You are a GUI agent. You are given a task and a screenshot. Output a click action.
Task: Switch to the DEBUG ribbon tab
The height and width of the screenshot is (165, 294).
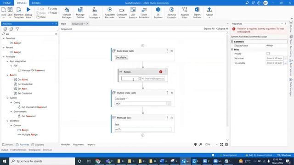[36, 3]
